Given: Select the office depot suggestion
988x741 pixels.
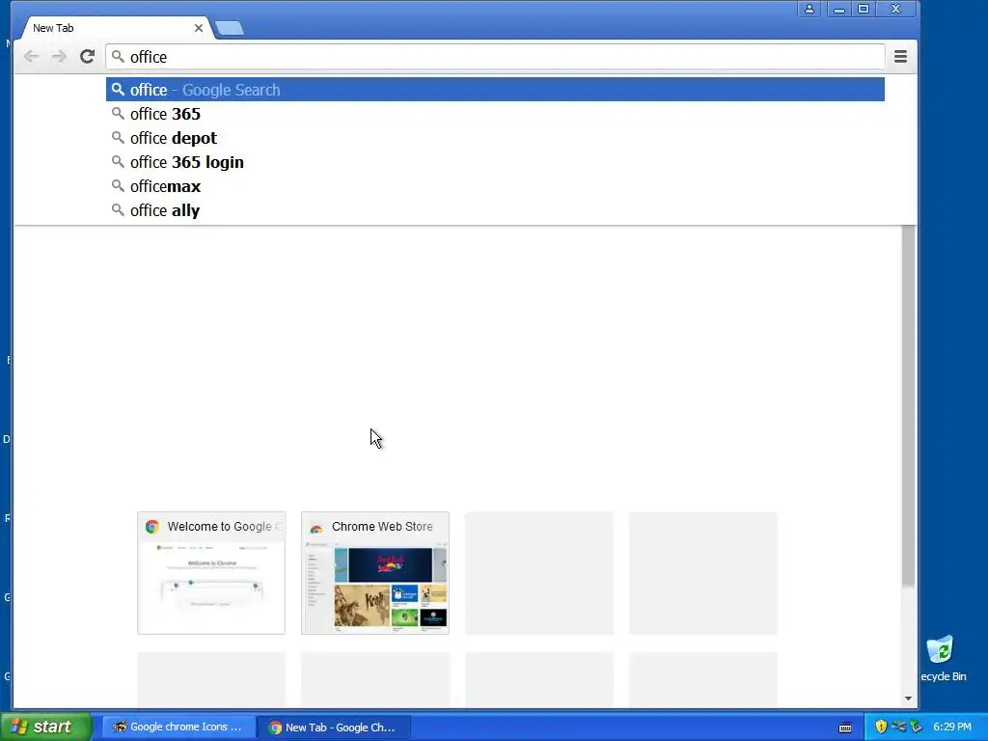Looking at the screenshot, I should coord(495,138).
